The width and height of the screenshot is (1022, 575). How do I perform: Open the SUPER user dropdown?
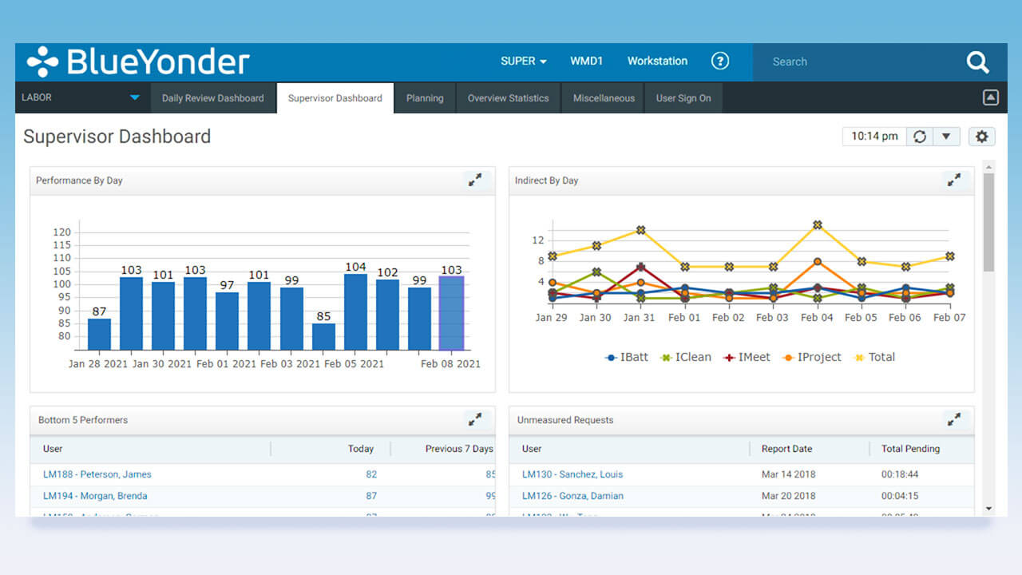tap(523, 61)
